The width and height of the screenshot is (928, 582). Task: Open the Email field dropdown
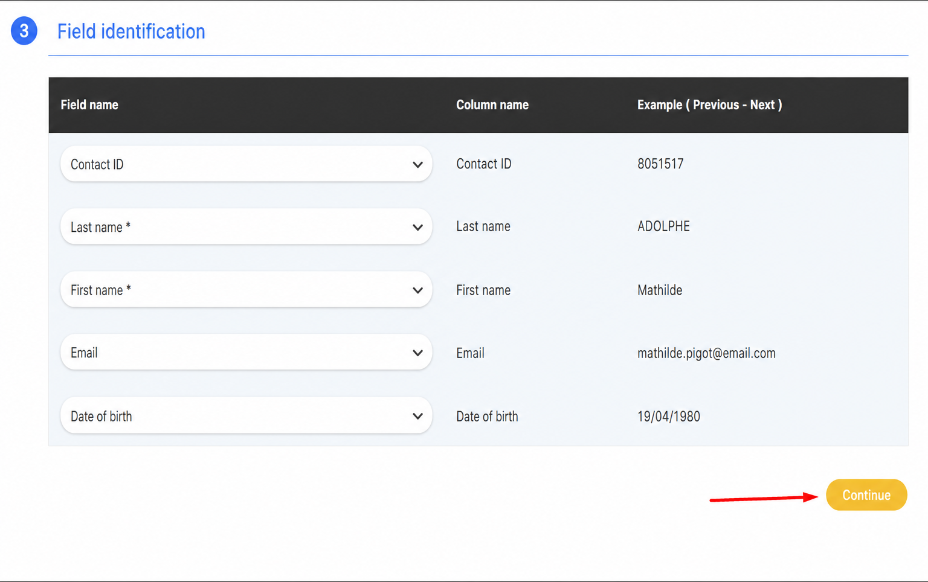coord(246,353)
